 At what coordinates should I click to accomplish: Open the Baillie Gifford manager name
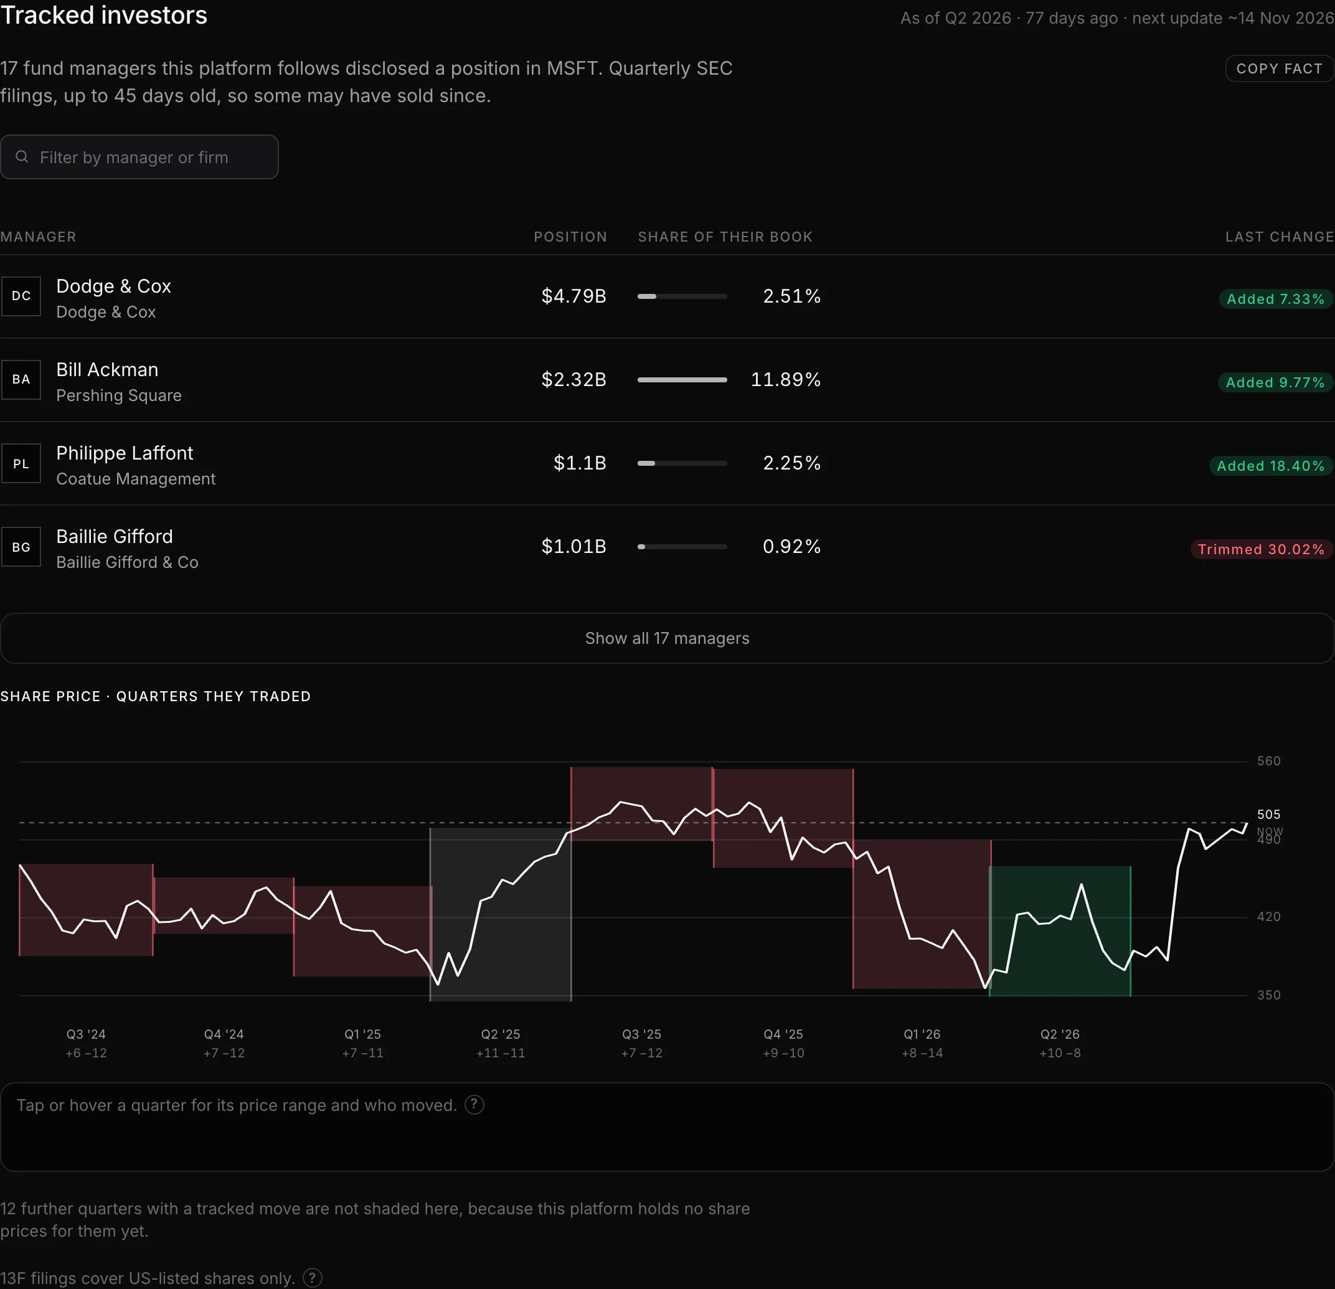coord(115,536)
